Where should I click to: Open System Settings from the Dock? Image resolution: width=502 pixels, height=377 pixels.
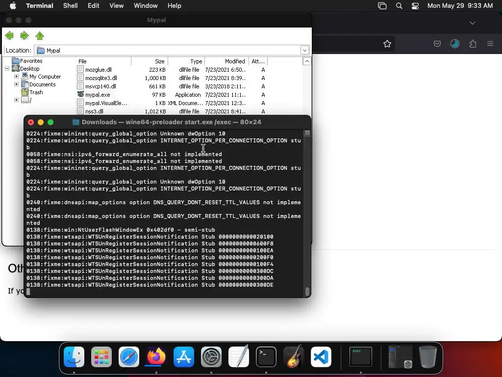[211, 357]
